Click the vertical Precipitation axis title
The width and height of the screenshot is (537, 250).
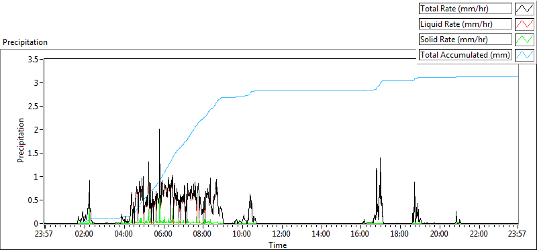(21, 141)
